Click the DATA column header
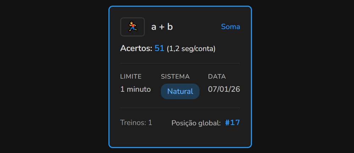This screenshot has width=354, height=153. pos(217,76)
